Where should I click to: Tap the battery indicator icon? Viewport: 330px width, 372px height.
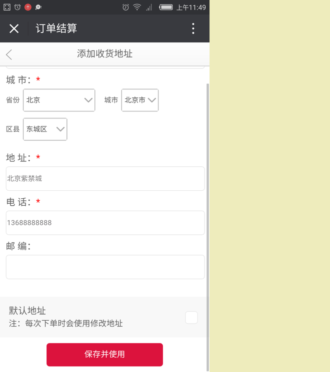(166, 7)
